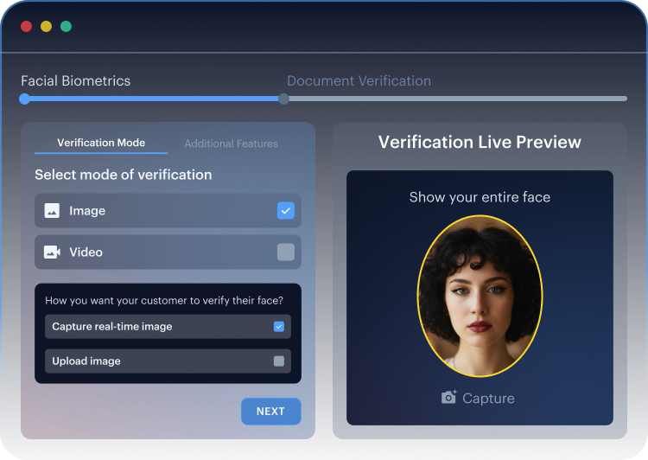Go to the Document Verification step label
Viewport: 648px width, 460px height.
click(359, 80)
